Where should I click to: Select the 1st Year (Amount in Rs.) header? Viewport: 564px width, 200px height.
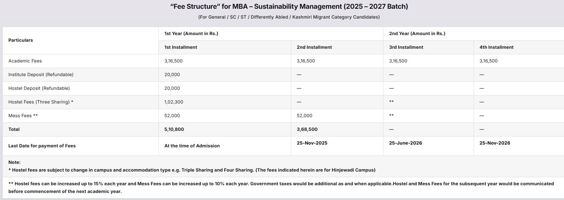pos(191,34)
